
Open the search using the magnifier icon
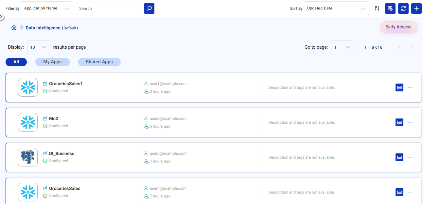tap(149, 8)
